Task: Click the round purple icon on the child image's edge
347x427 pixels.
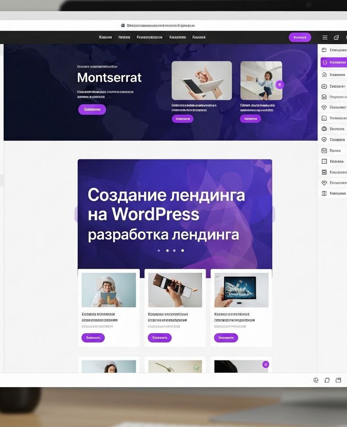Action: [x=280, y=85]
